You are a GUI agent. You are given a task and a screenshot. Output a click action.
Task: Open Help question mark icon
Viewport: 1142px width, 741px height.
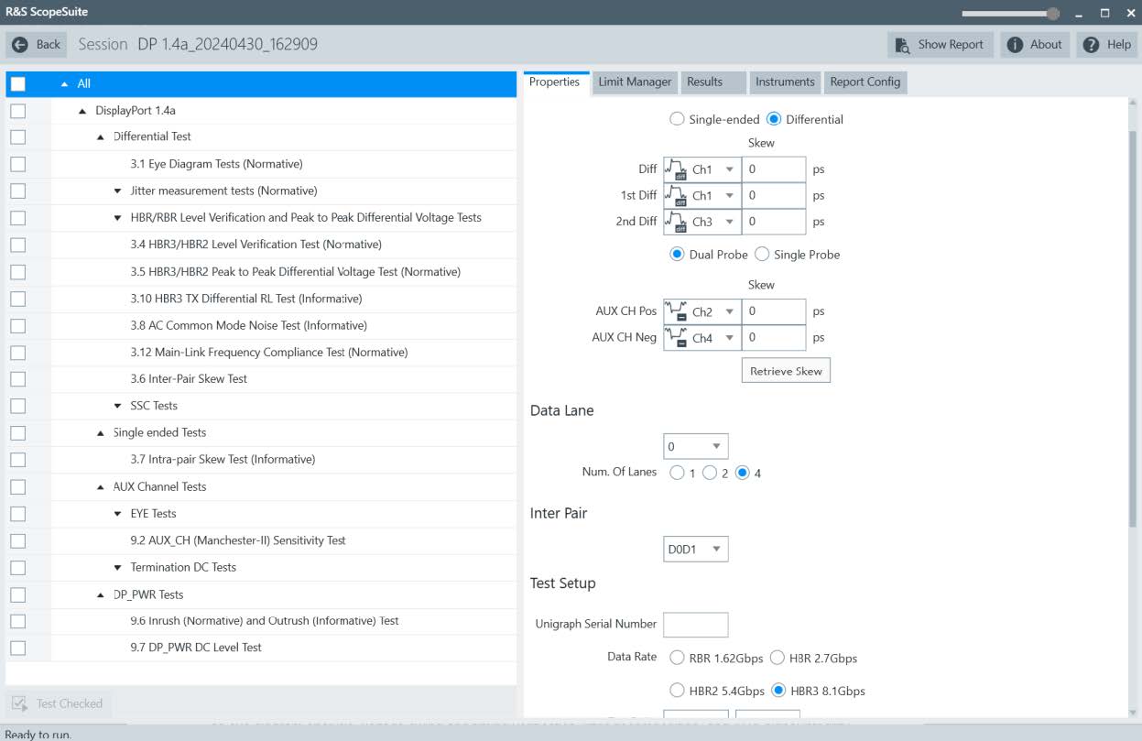point(1091,44)
